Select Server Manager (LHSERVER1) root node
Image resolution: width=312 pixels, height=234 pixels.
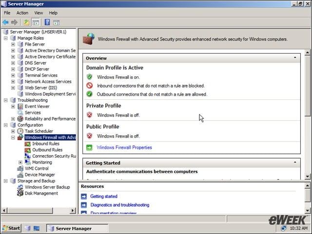click(38, 32)
